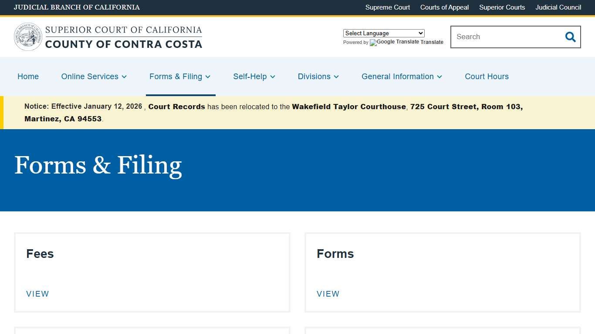Navigate to Superior Courts
The width and height of the screenshot is (595, 334).
(x=502, y=7)
